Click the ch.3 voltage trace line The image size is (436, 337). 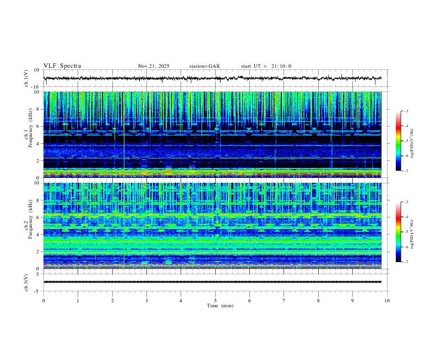click(x=212, y=282)
